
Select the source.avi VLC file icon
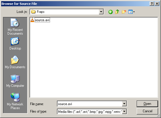(32, 20)
